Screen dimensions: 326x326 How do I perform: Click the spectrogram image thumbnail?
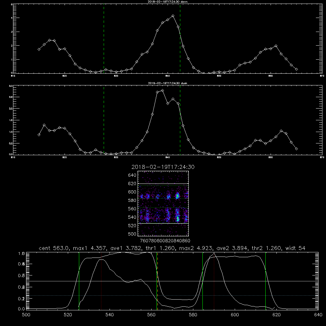coord(163,203)
